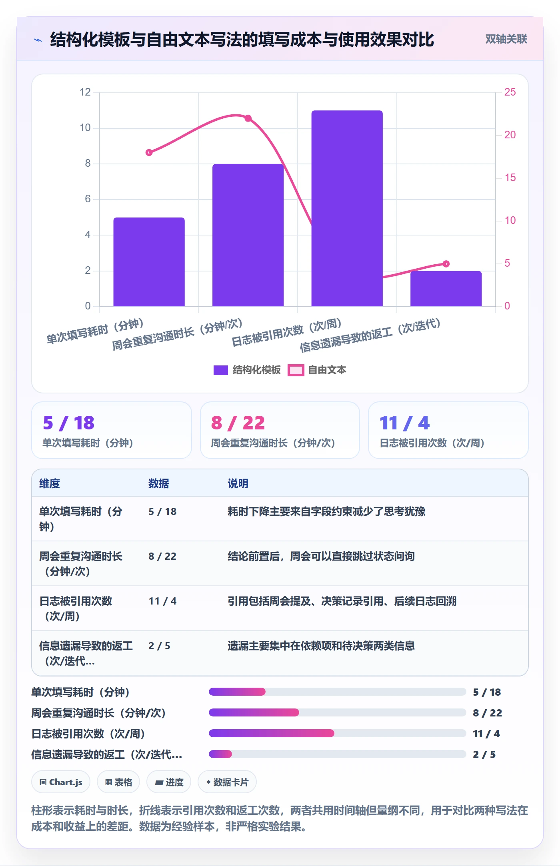Click the 表格 tag chip
The image size is (560, 866).
click(118, 782)
